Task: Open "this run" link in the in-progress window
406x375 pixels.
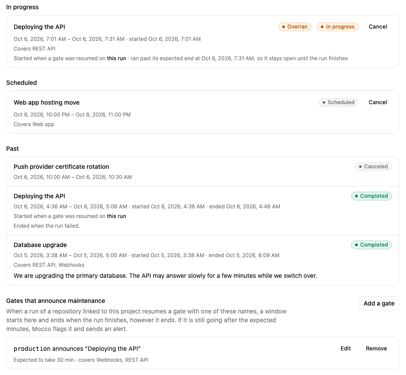Action: coord(116,58)
